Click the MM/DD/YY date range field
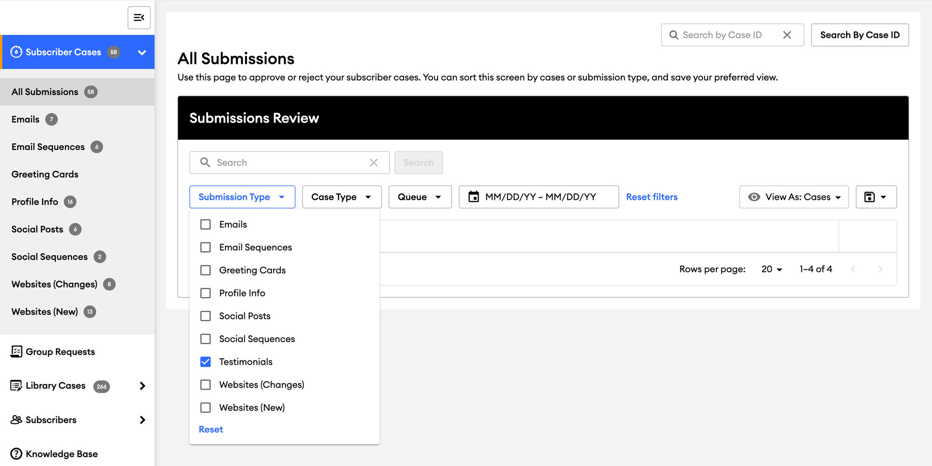 pyautogui.click(x=539, y=197)
